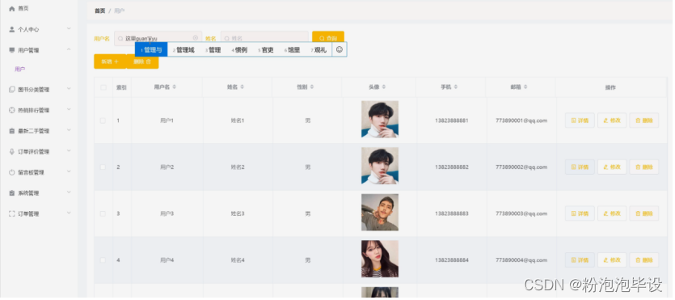Focus the 用户名 search input field
The width and height of the screenshot is (675, 300).
158,38
